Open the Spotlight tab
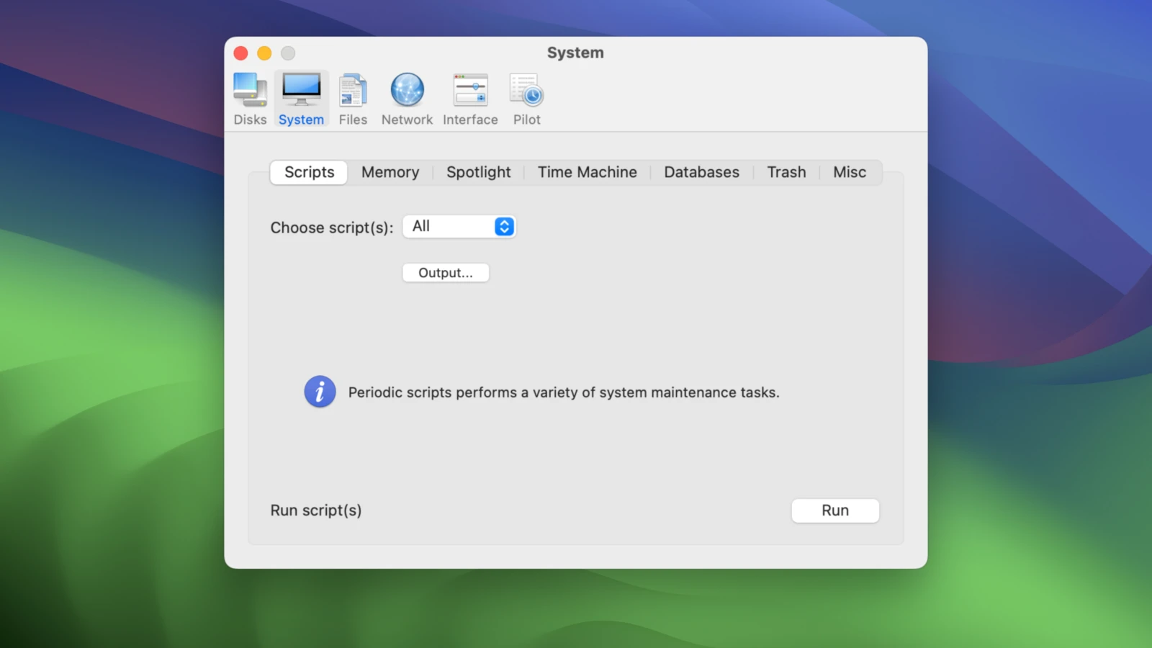Screen dimensions: 1152x648 point(478,172)
